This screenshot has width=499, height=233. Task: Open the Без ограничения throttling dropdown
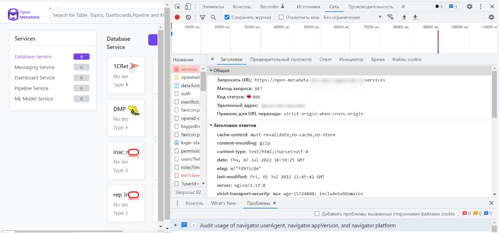click(353, 17)
